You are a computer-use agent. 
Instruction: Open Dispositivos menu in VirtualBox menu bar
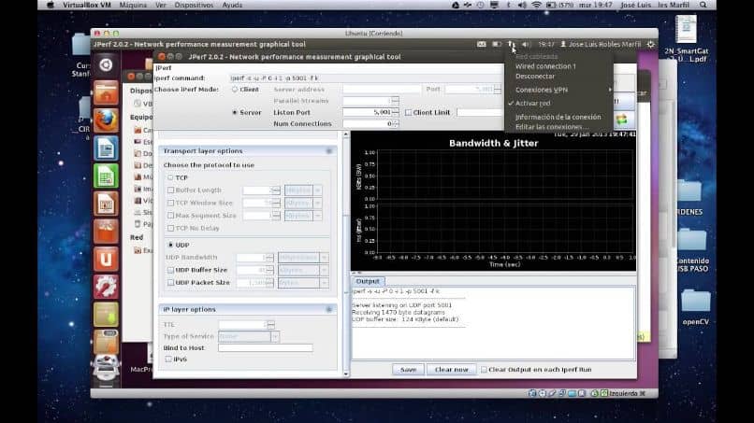(194, 5)
